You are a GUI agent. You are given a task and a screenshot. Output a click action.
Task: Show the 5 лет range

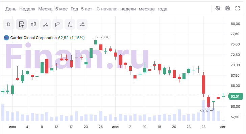(87, 9)
